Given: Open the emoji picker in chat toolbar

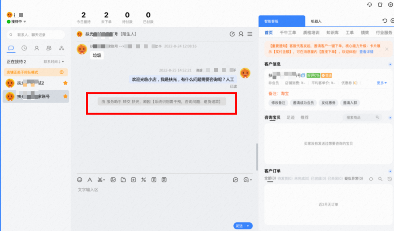Looking at the screenshot, I should click(80, 180).
